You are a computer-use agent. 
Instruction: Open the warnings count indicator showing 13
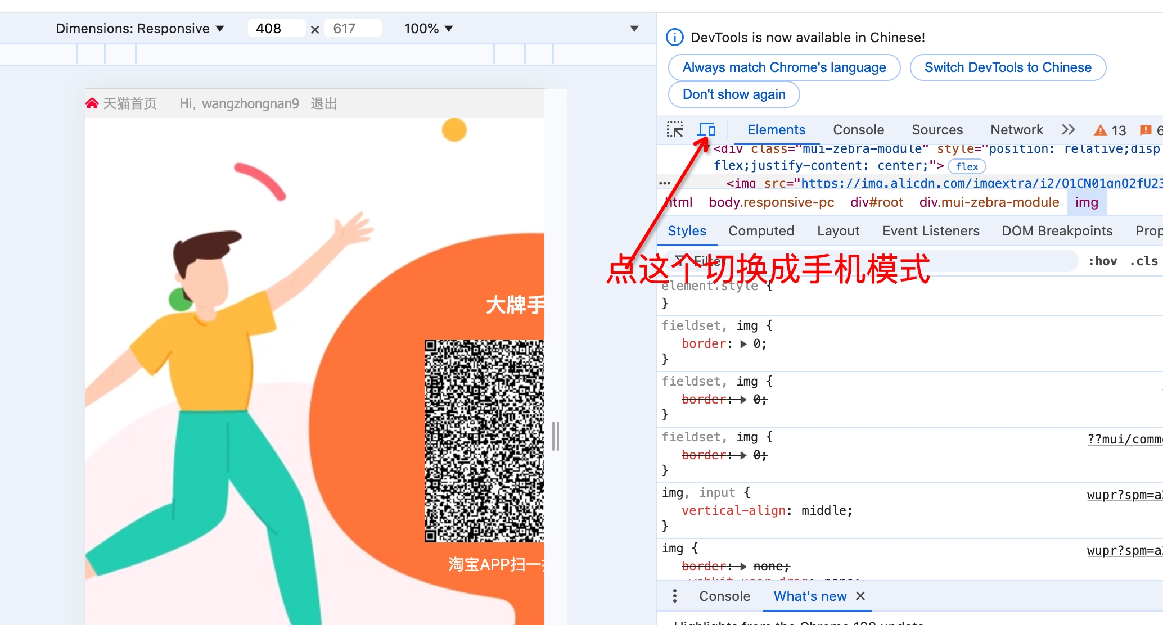[1110, 130]
